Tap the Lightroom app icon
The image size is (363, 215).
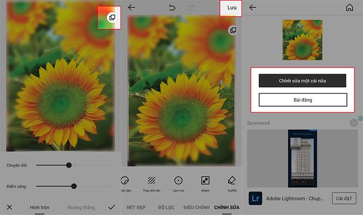(x=255, y=198)
